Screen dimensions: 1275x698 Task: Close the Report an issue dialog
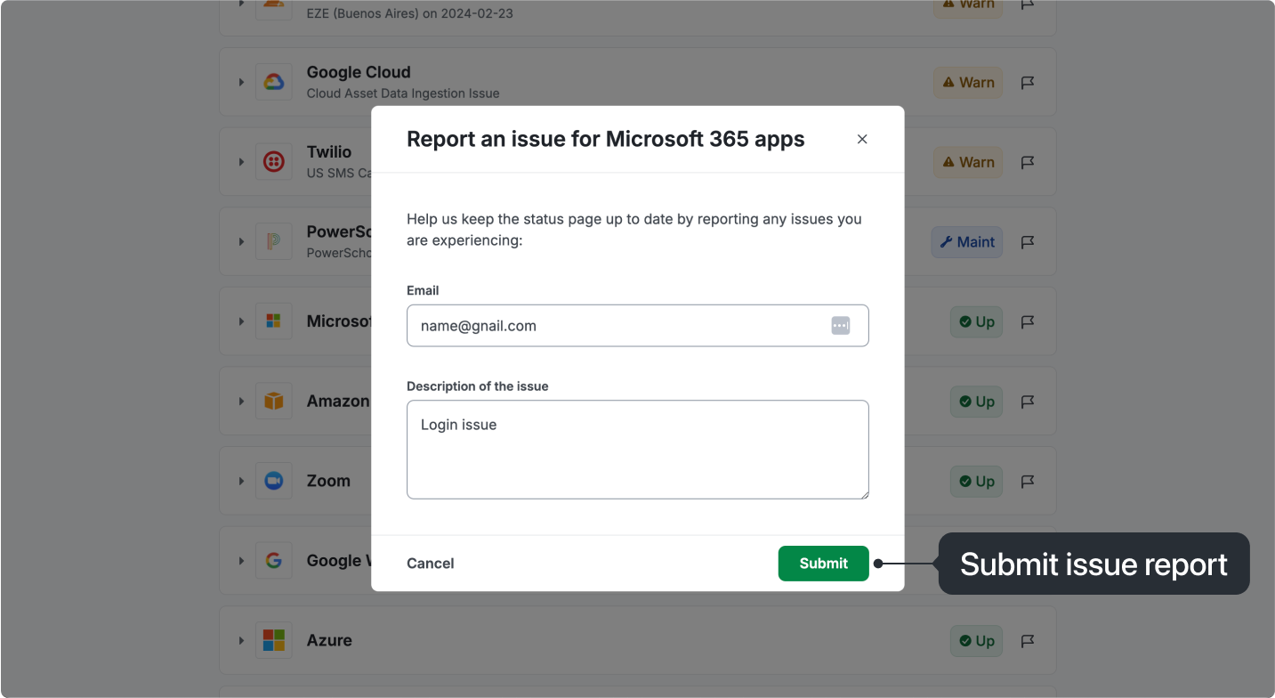pos(861,139)
